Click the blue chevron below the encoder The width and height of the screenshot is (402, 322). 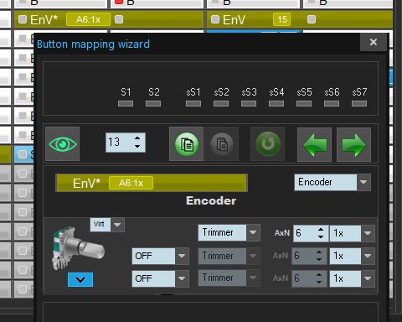tap(80, 279)
